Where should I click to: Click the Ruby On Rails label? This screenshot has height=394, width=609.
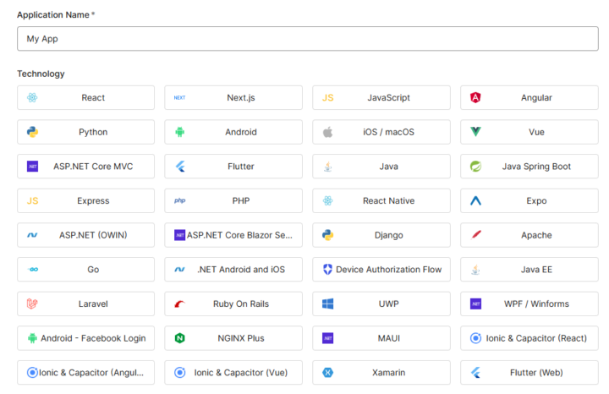(x=241, y=304)
